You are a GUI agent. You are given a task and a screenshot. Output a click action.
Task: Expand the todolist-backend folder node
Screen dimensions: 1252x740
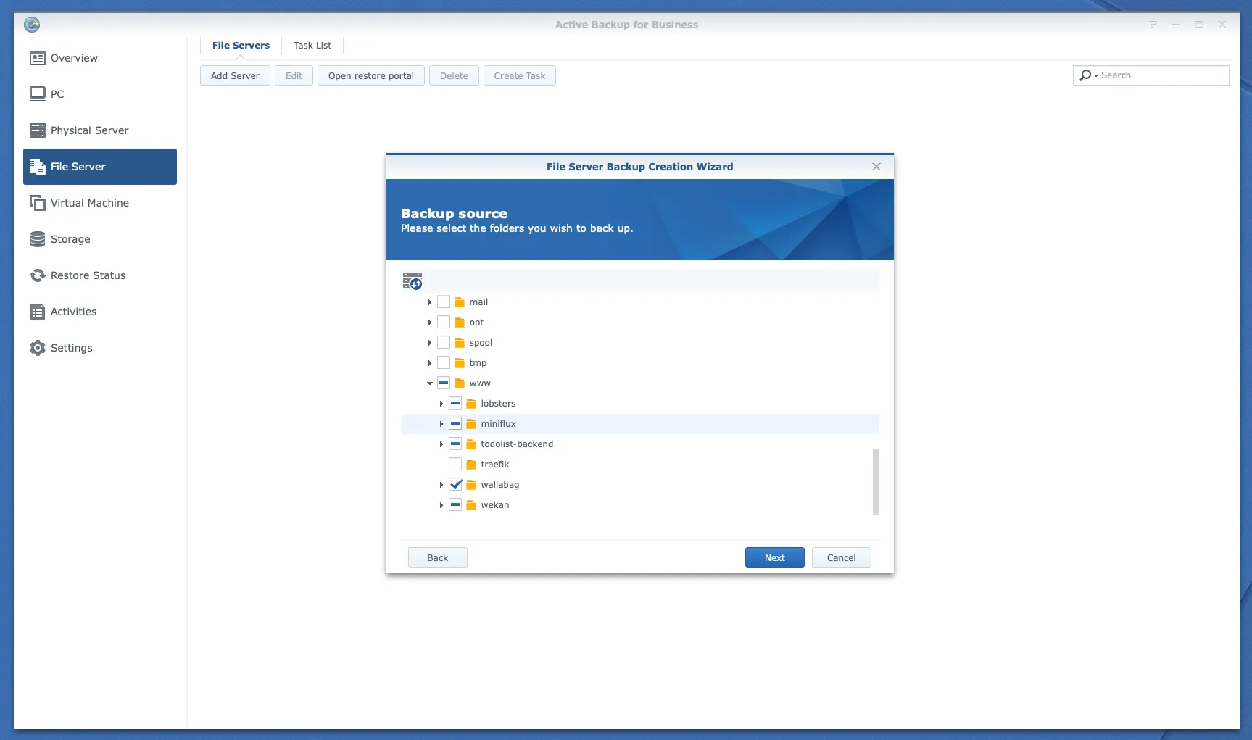[x=441, y=444]
